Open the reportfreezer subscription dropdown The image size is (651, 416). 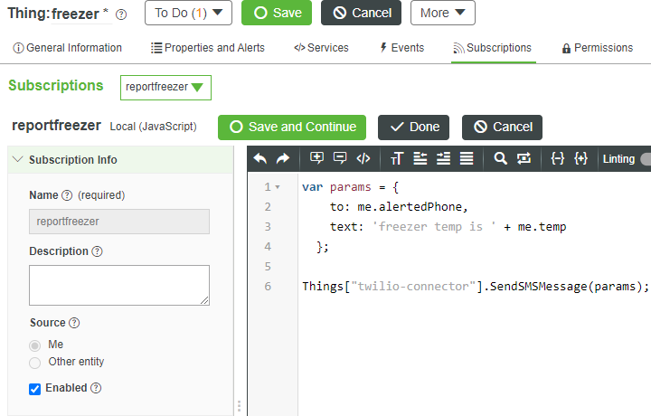(165, 88)
